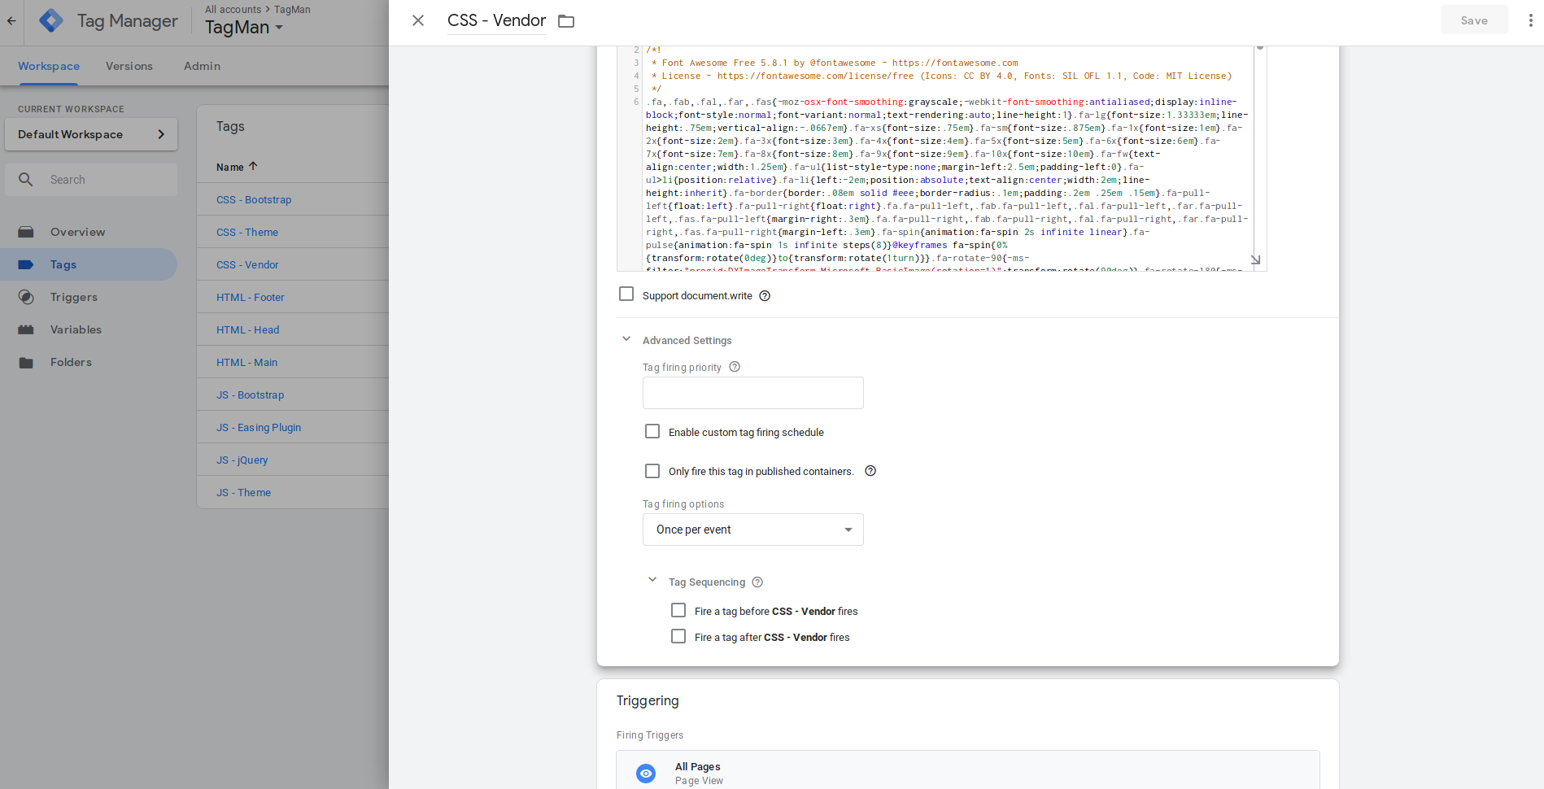Click the Tag firing priority input field

click(x=753, y=393)
